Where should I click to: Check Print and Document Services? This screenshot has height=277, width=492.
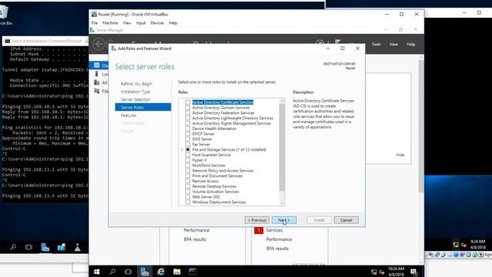[188, 176]
